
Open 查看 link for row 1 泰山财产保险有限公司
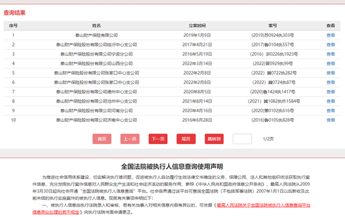coord(331,35)
